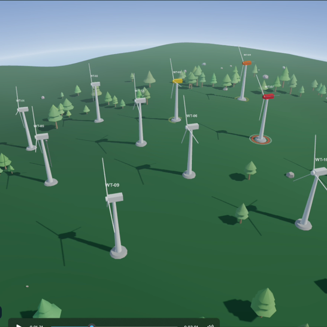327x327 pixels.
Task: Select the WT-09 turbine label
Action: (x=113, y=185)
